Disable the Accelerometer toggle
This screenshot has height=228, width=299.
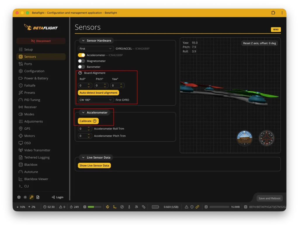click(81, 55)
